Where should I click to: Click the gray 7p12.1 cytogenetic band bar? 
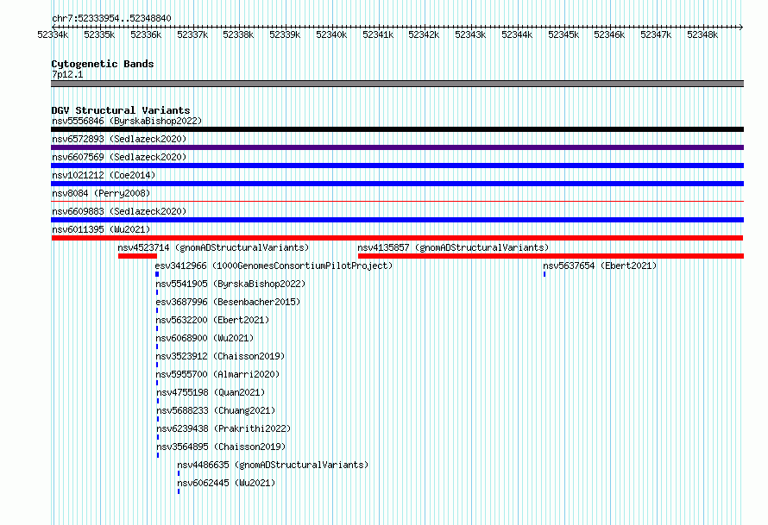397,84
